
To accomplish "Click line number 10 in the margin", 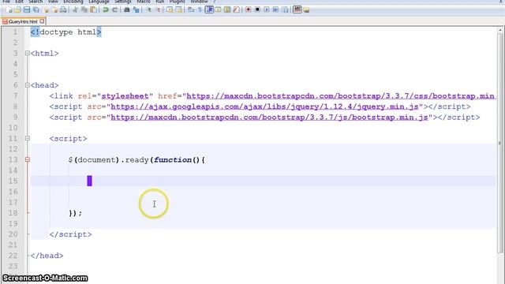I will coord(13,128).
